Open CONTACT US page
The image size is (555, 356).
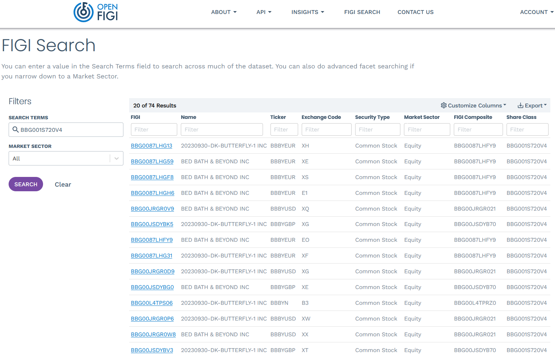[415, 12]
